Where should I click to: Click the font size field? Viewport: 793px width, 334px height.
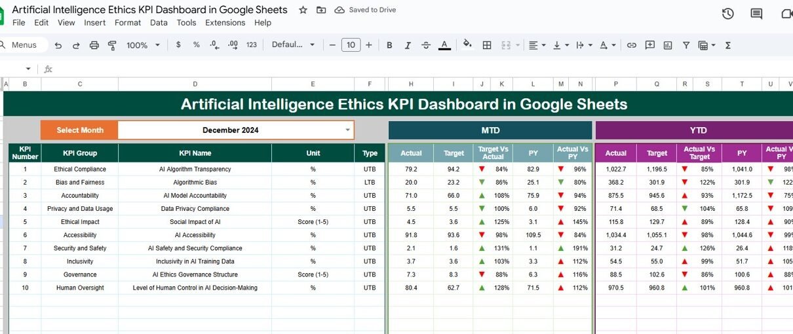351,45
